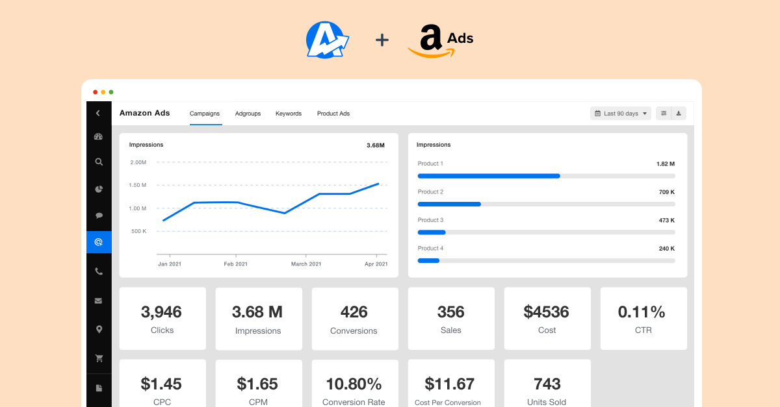Click the phone calls icon

click(99, 271)
